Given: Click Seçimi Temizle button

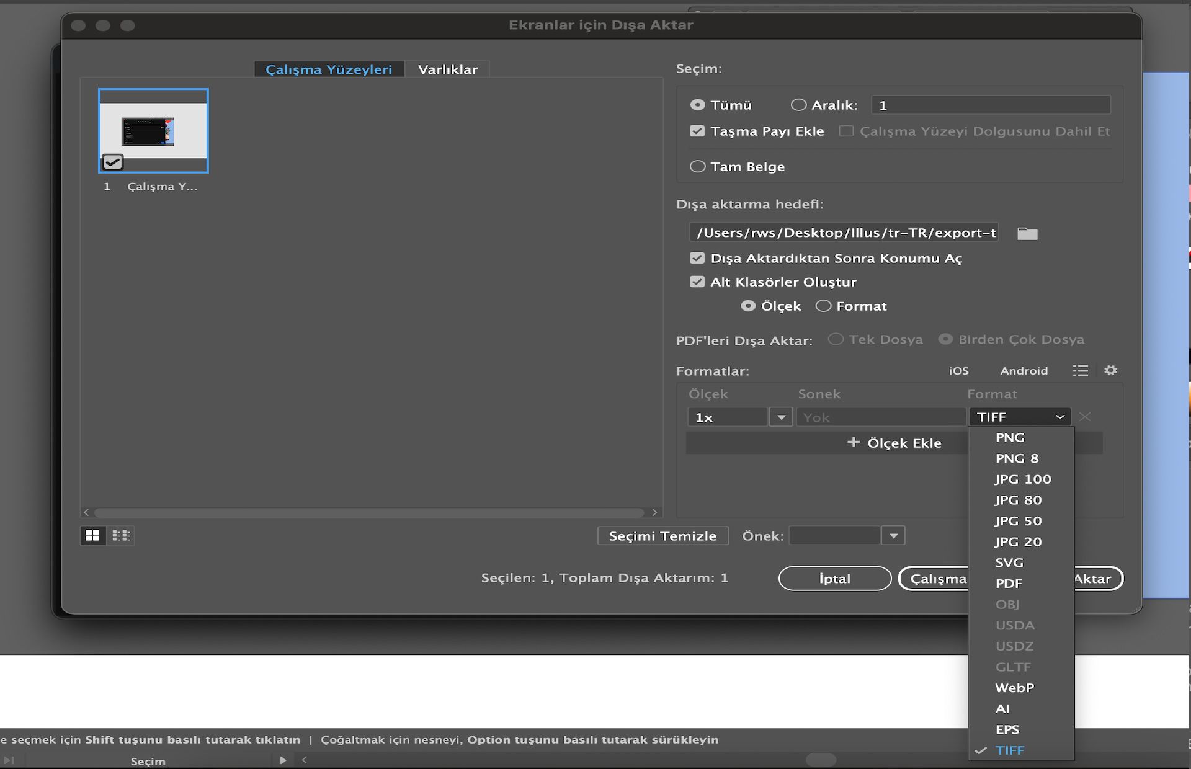Looking at the screenshot, I should pyautogui.click(x=662, y=536).
